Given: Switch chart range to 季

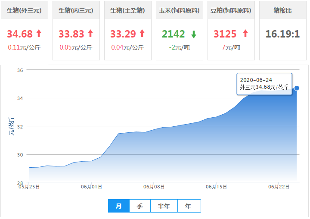Looking at the screenshot, I should (139, 206).
